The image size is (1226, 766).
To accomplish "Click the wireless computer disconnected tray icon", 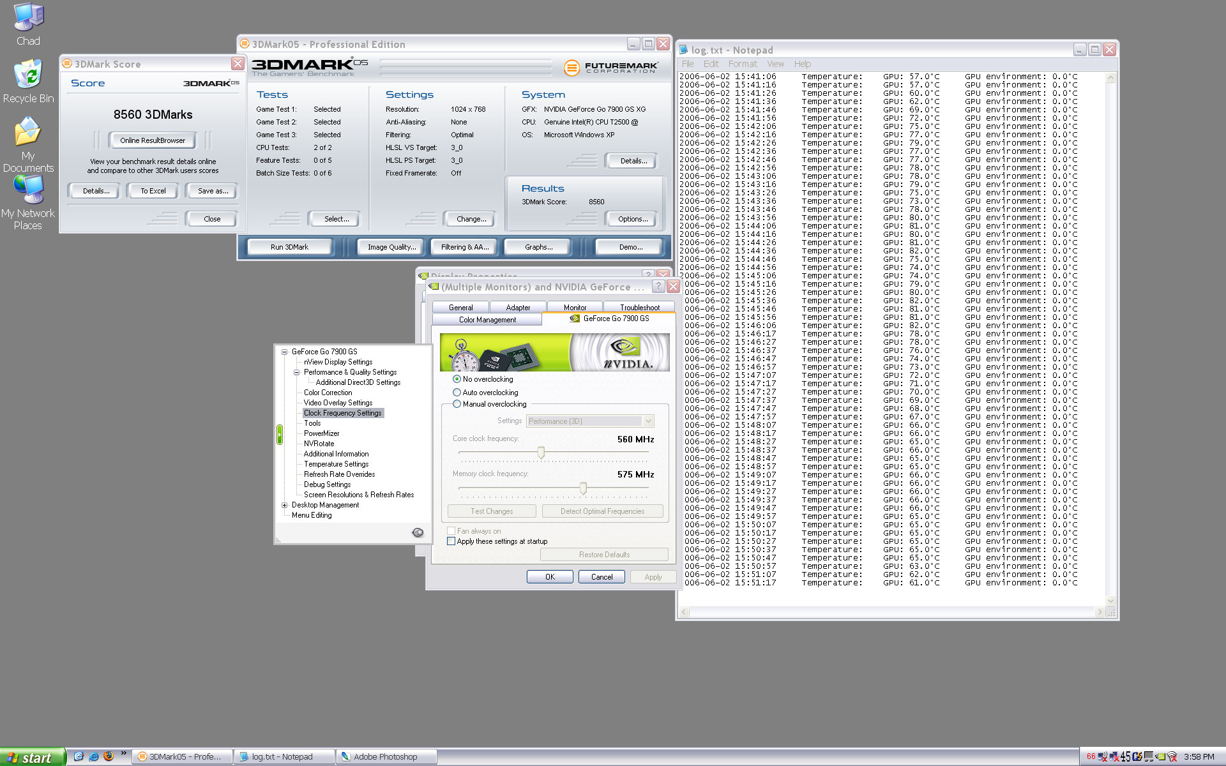I will pyautogui.click(x=1103, y=756).
